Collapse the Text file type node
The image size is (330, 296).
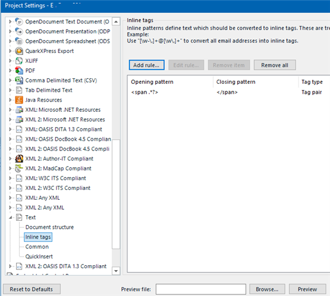point(10,217)
